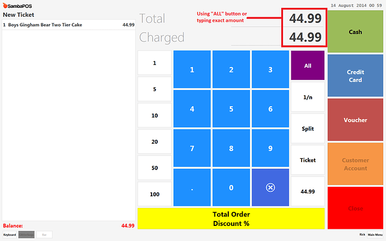
Task: Select the Boys Gingham Bear cake order line
Action: 69,25
